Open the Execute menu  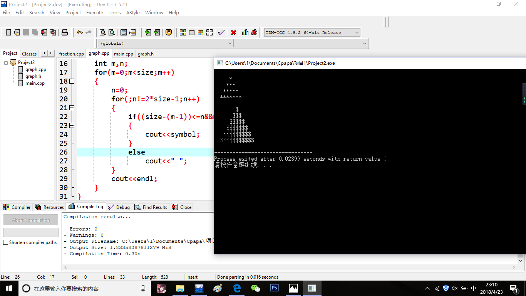point(94,12)
